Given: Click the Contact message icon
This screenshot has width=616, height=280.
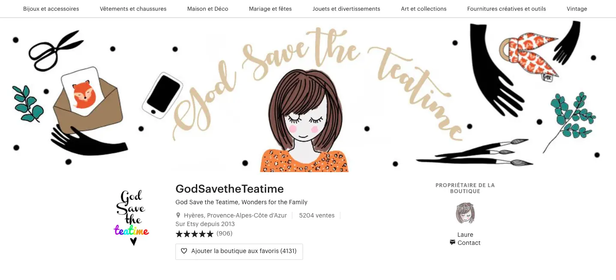Looking at the screenshot, I should tap(452, 242).
